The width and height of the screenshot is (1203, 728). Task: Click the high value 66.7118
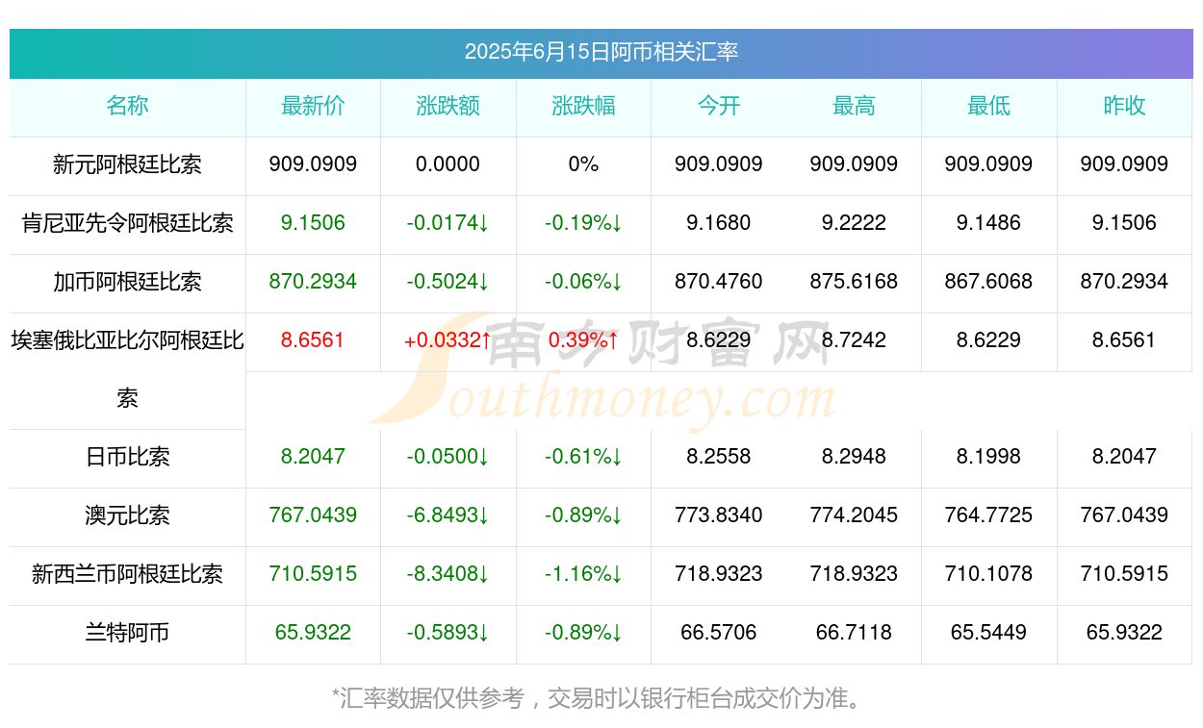click(854, 633)
